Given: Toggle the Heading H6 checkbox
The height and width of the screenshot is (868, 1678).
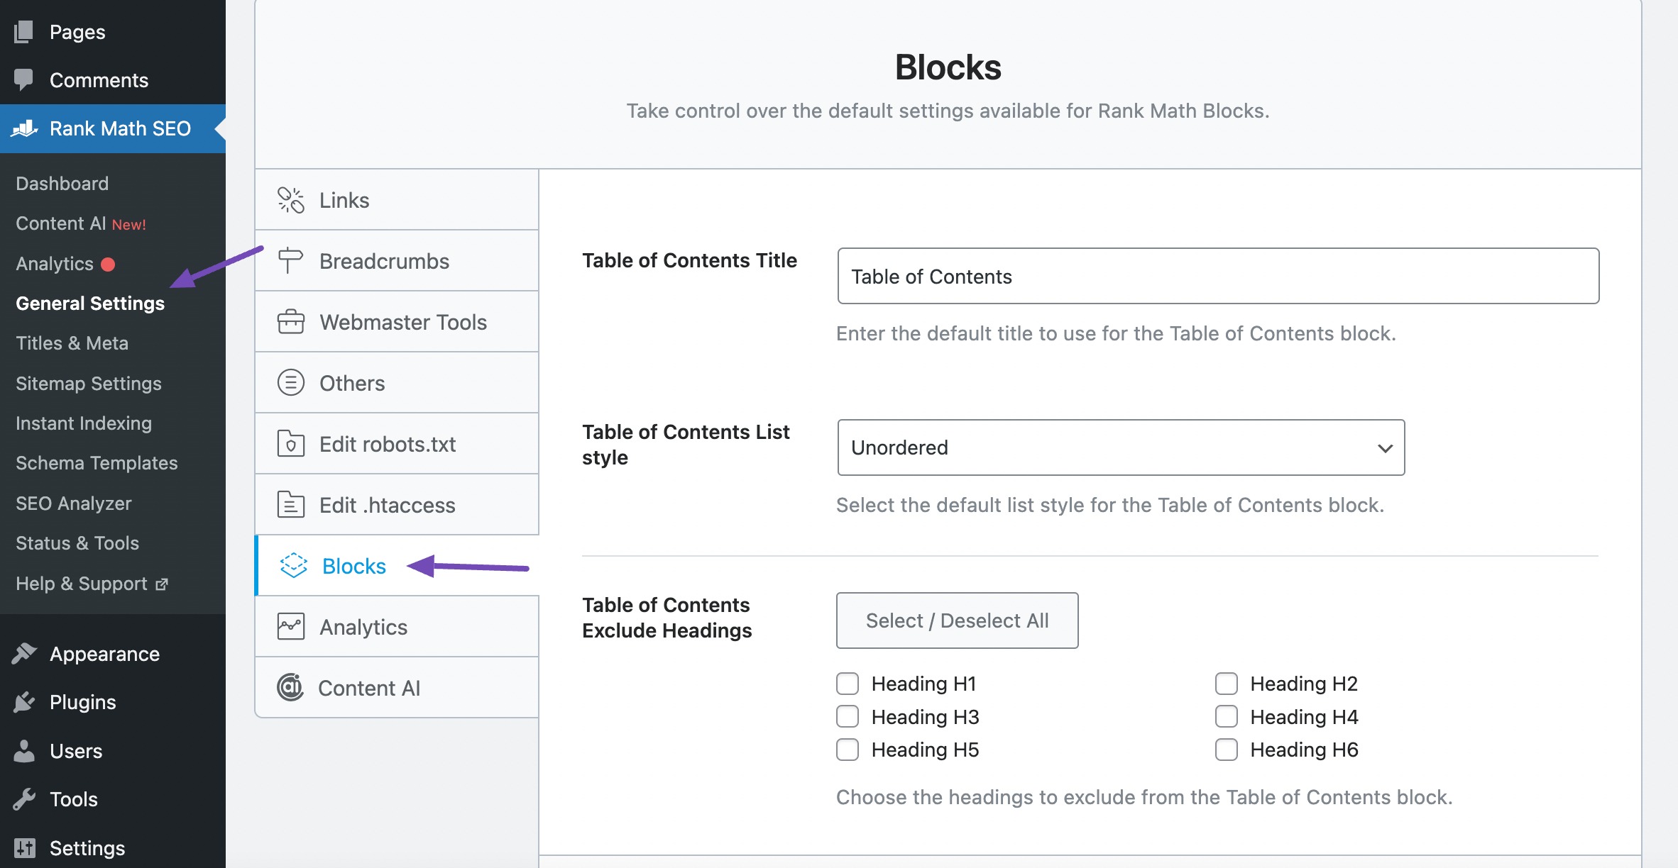Looking at the screenshot, I should click(x=1227, y=750).
